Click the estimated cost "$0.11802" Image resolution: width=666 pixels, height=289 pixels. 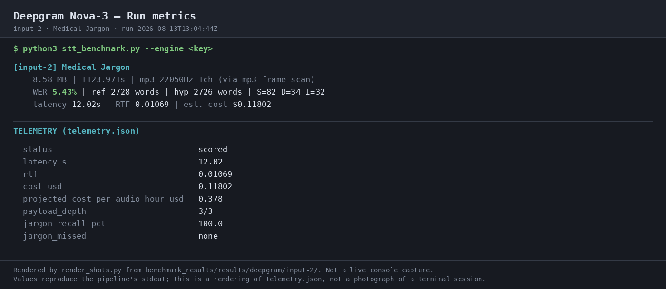[x=252, y=105]
